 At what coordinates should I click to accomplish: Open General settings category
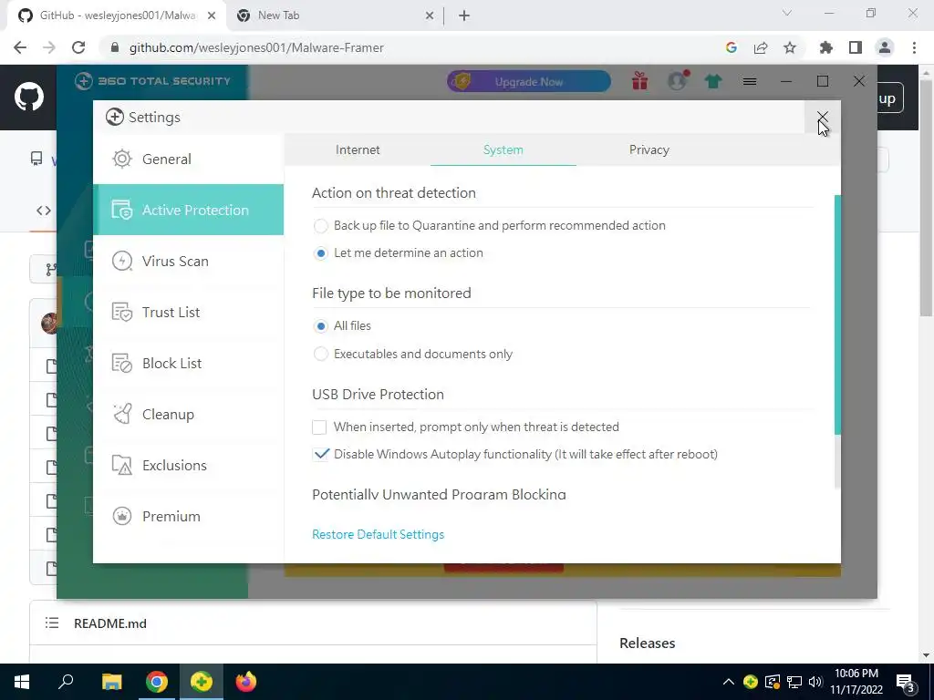click(x=188, y=159)
